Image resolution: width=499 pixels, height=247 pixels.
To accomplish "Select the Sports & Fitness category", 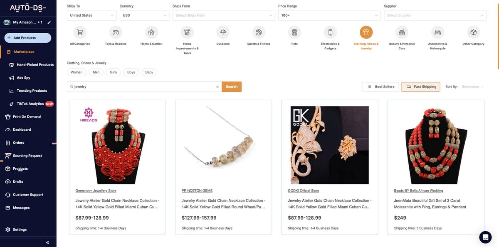I will coord(259,32).
